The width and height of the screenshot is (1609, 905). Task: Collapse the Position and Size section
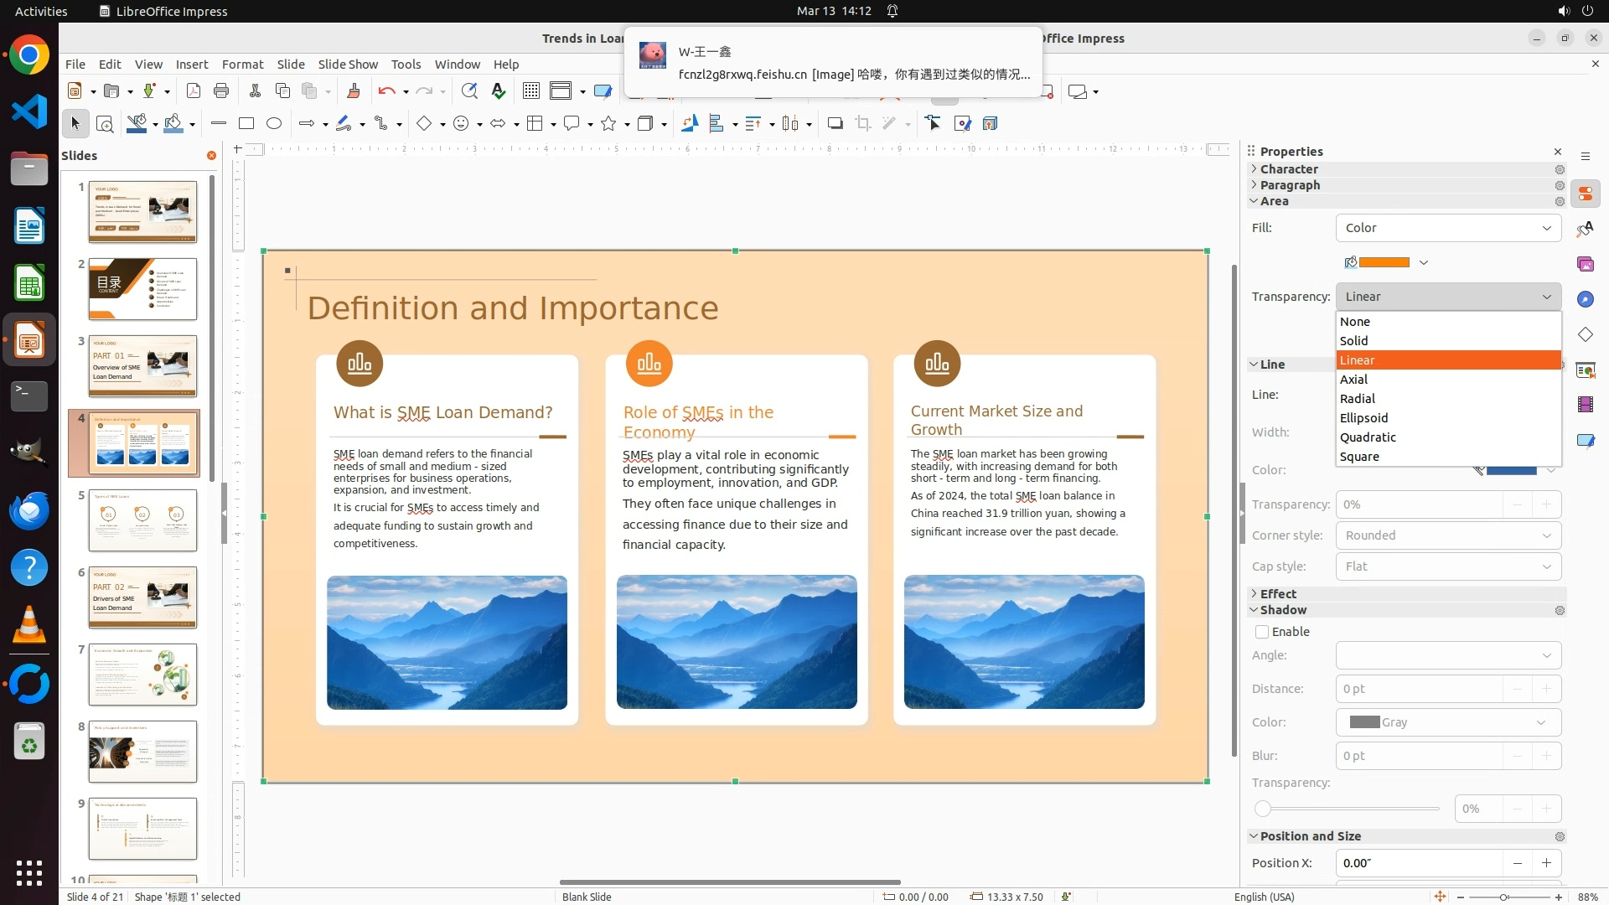click(x=1310, y=836)
